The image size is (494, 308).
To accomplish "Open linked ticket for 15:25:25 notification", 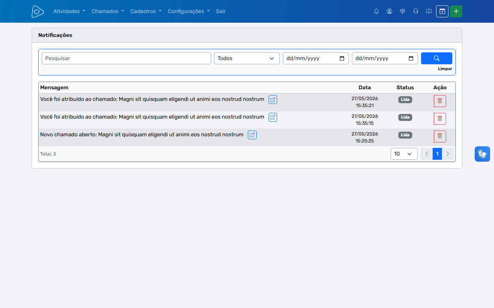I will 252,135.
